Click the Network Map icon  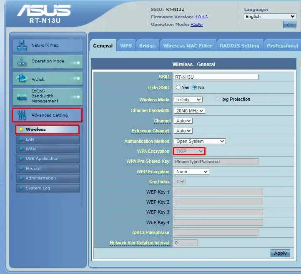click(22, 45)
